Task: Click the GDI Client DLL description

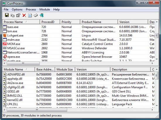Action: [121, 91]
